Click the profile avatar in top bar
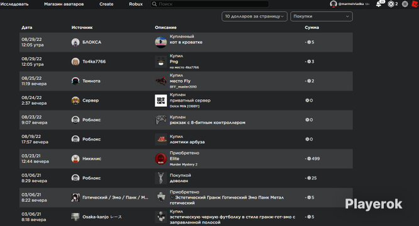The height and width of the screenshot is (226, 419). (333, 4)
